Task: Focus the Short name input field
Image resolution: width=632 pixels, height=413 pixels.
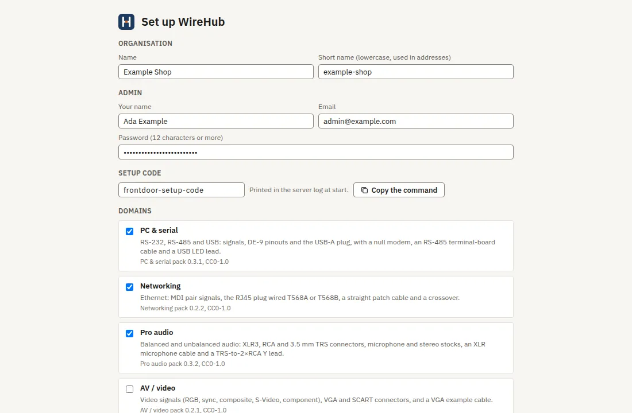Action: click(x=415, y=72)
